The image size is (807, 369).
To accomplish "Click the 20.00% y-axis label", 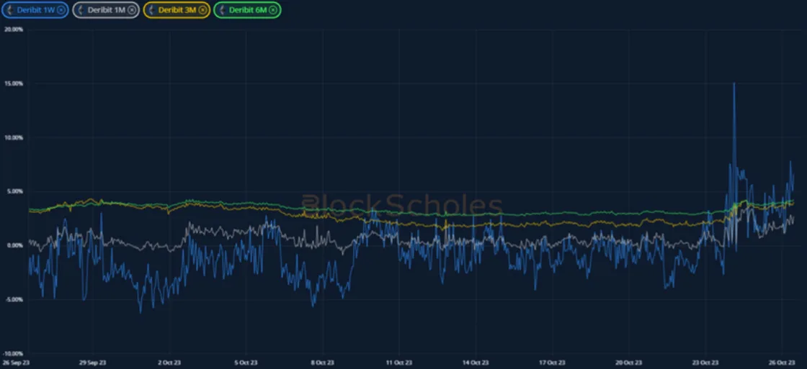I will [13, 29].
